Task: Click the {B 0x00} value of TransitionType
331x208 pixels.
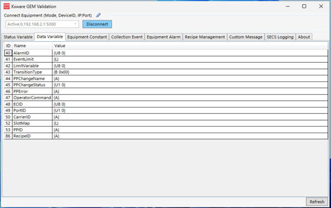Action: click(x=190, y=72)
